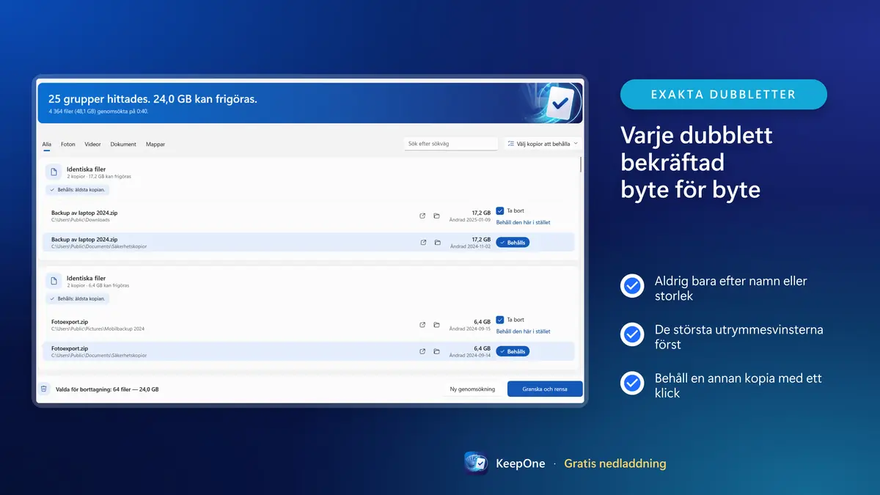Switch to the Videor tab
Viewport: 880px width, 495px height.
[x=93, y=144]
